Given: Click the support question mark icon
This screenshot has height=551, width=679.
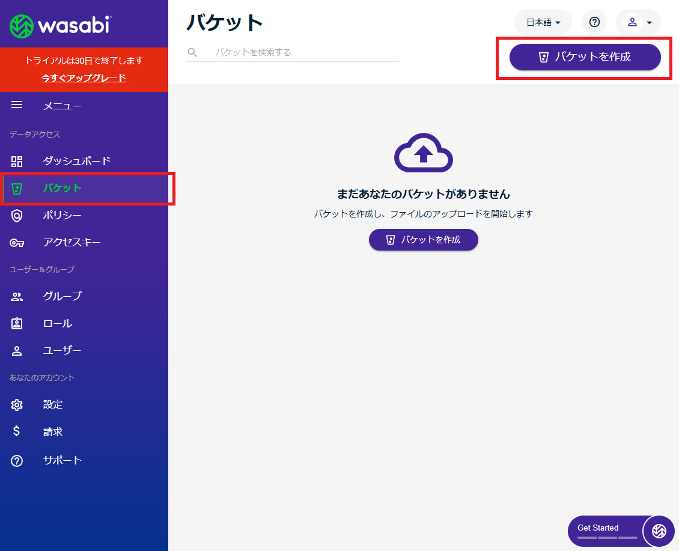Looking at the screenshot, I should pyautogui.click(x=17, y=461).
